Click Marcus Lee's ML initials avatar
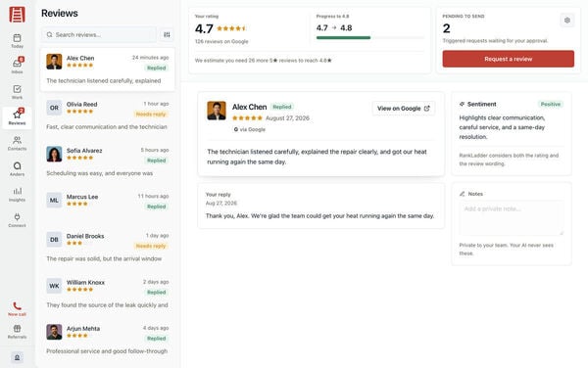This screenshot has width=588, height=368. 54,201
